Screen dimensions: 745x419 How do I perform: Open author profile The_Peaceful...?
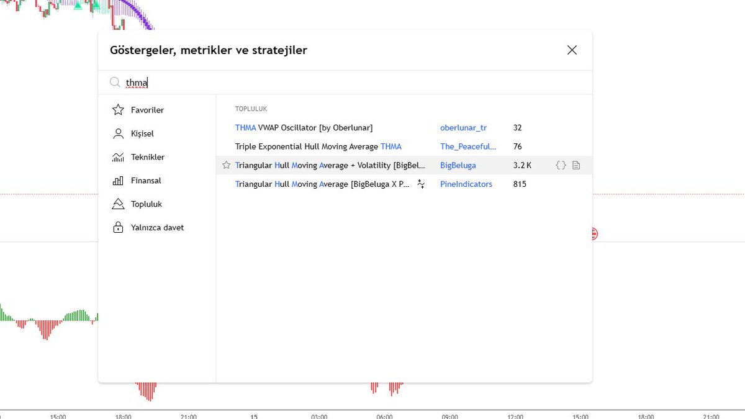coord(468,146)
